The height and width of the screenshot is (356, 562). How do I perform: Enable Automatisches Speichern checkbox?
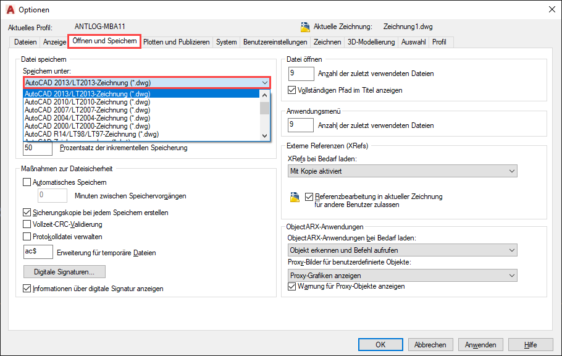pyautogui.click(x=27, y=182)
